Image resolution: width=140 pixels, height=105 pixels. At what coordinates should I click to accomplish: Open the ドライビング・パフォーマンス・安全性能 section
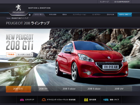(x=59, y=100)
